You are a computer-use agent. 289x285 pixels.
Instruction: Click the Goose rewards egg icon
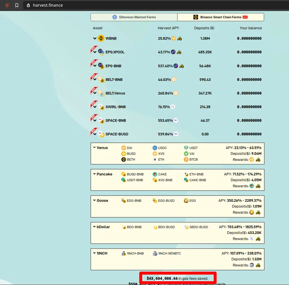tap(252, 213)
